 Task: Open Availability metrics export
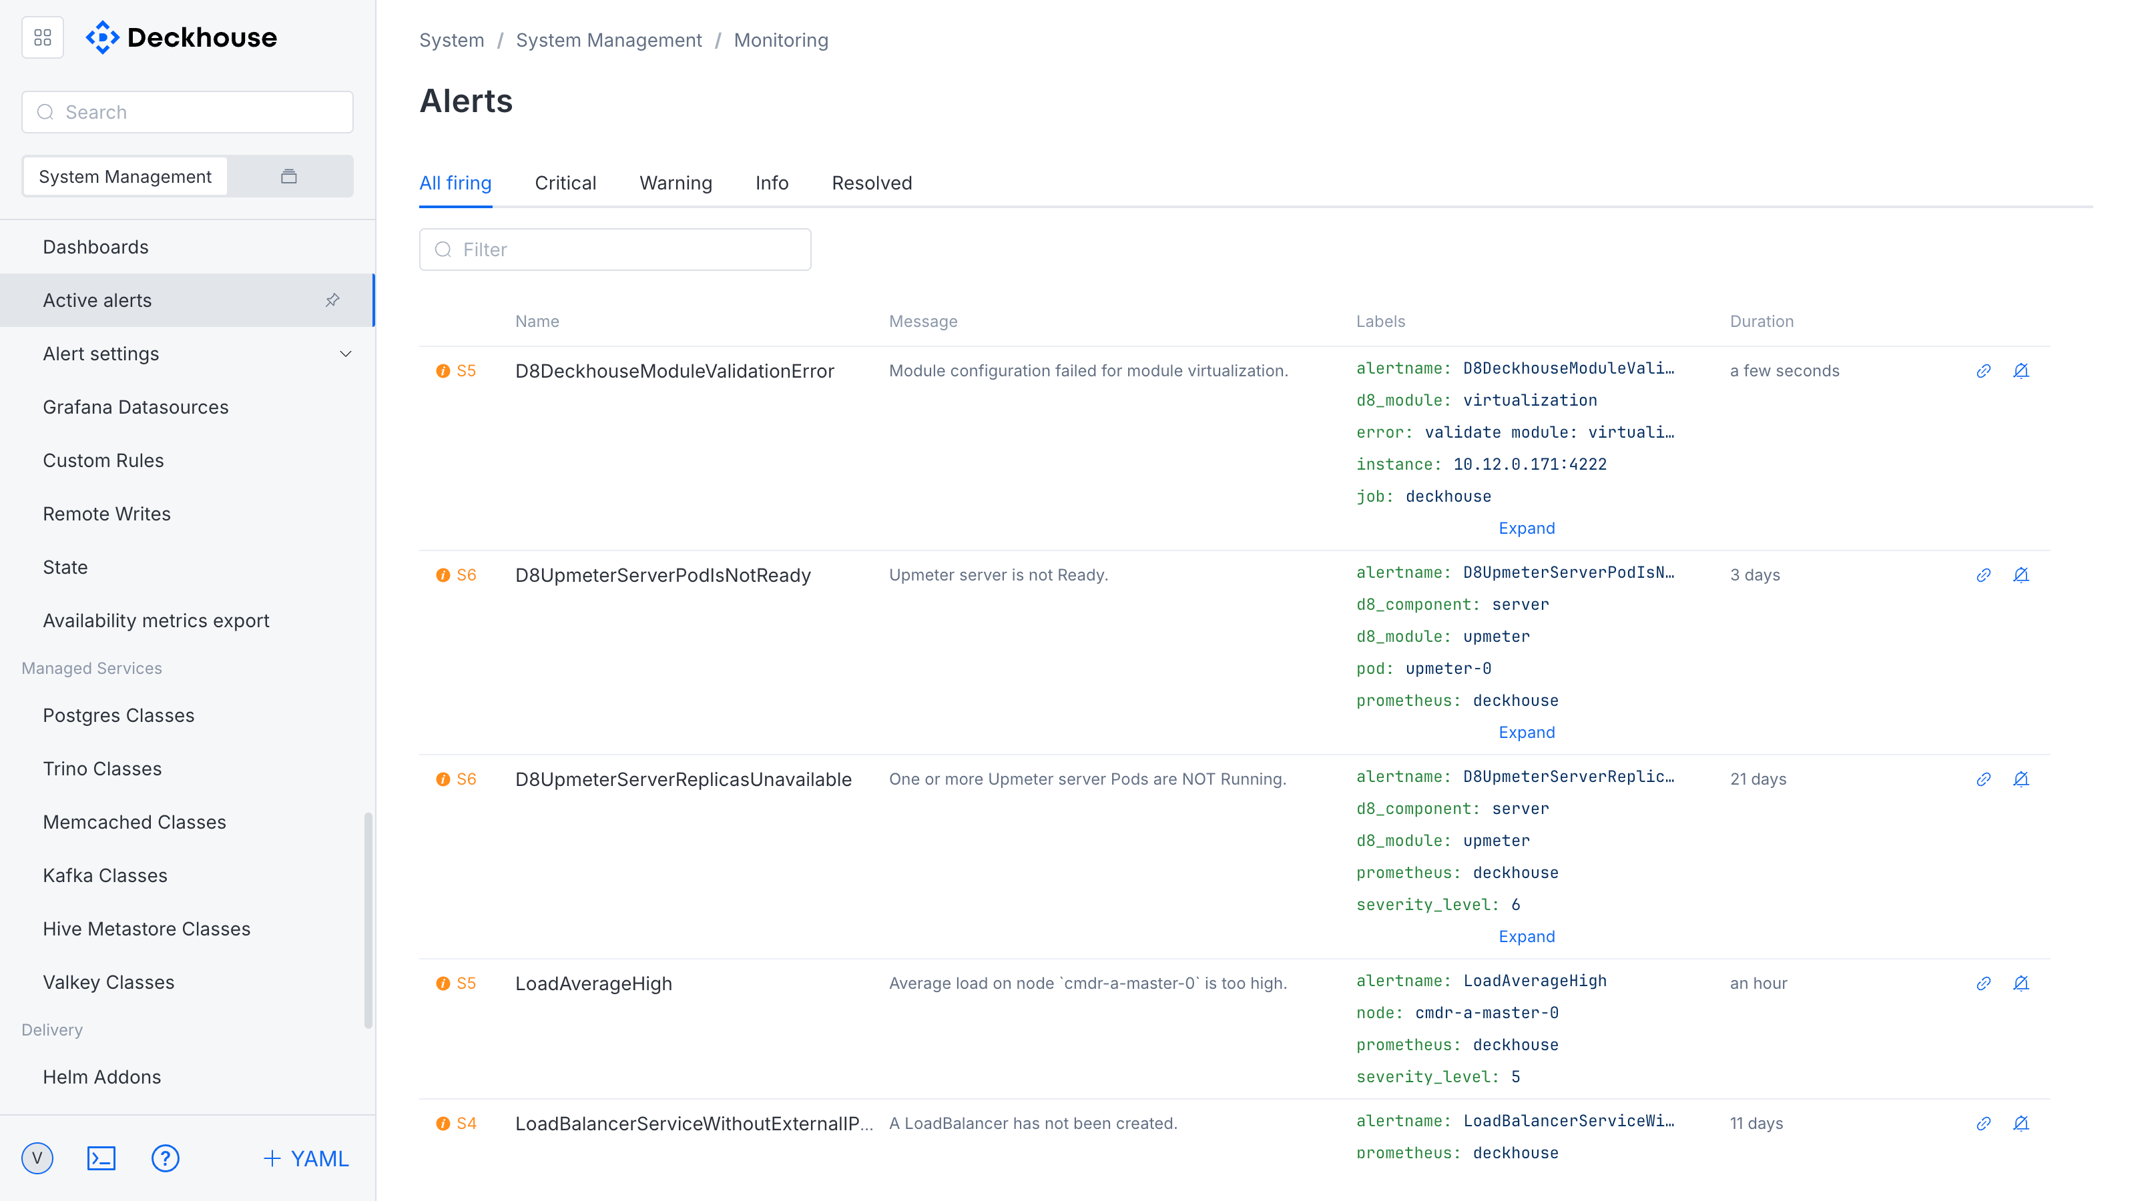[188, 621]
